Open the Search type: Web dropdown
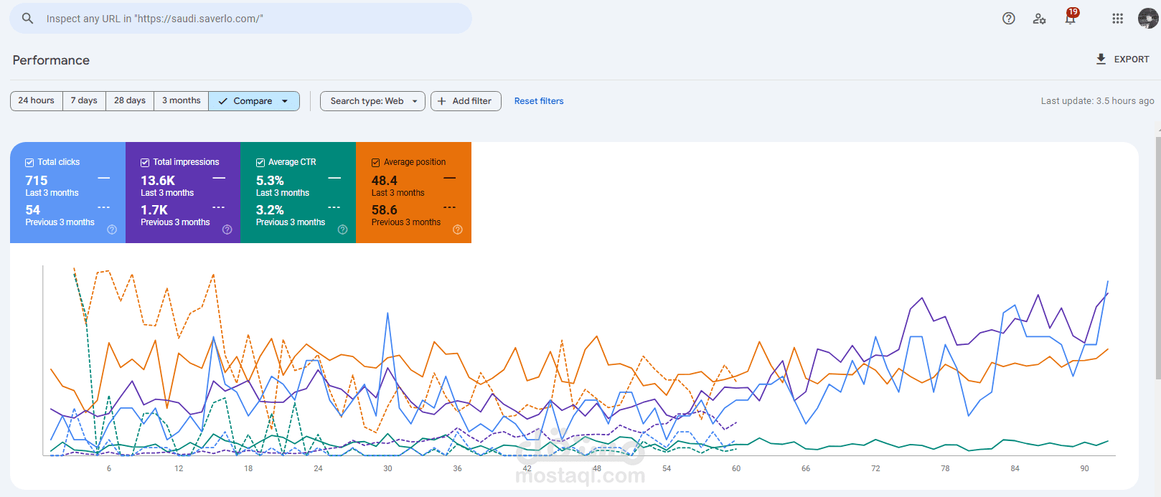 [372, 101]
